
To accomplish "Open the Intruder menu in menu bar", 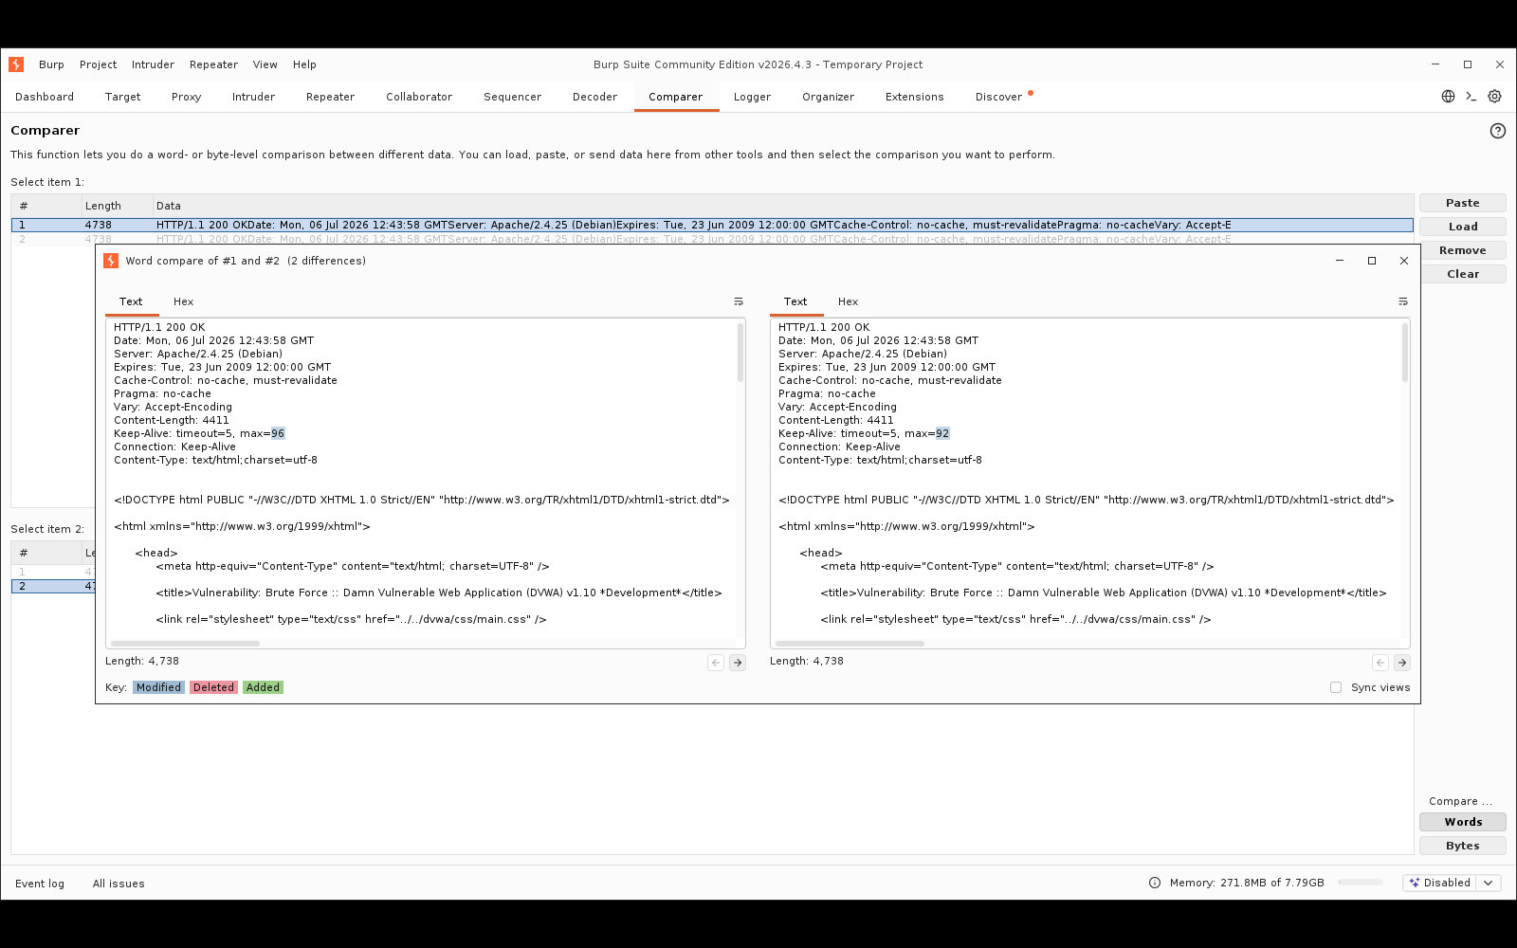I will 153,64.
